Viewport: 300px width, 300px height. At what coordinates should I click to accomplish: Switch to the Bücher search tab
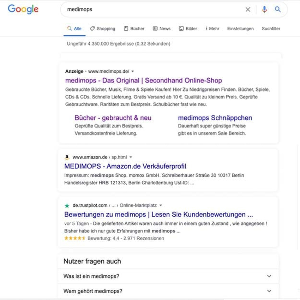(x=134, y=29)
